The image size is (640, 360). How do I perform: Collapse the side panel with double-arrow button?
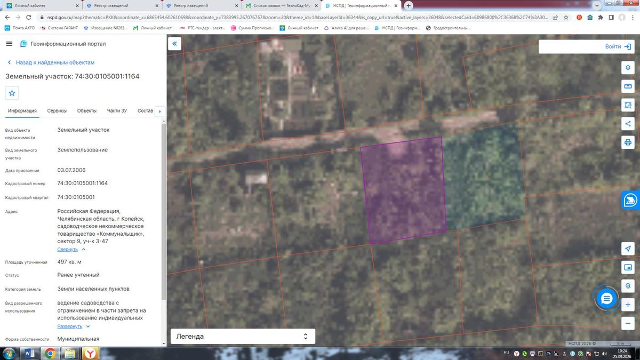[175, 44]
